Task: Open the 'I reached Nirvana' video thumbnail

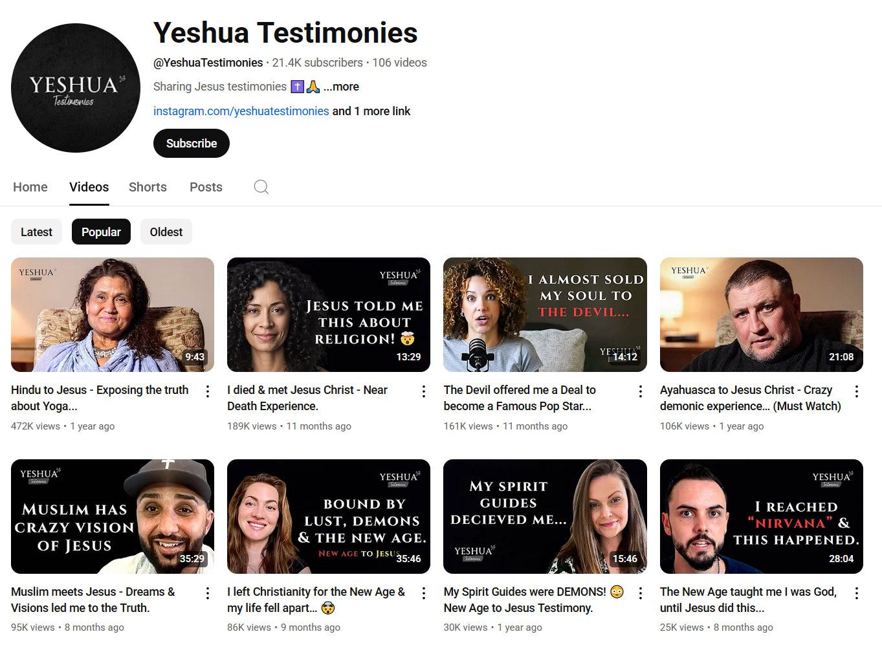Action: (762, 516)
